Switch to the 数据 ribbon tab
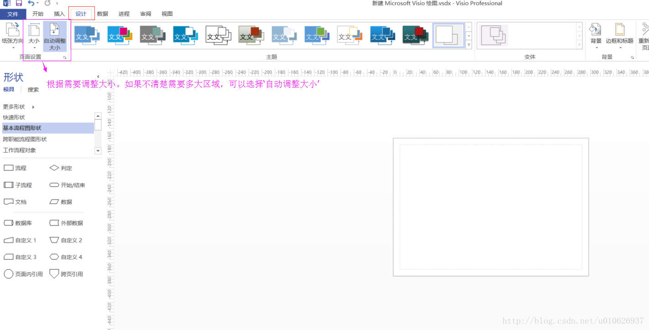The height and width of the screenshot is (330, 649). 103,14
